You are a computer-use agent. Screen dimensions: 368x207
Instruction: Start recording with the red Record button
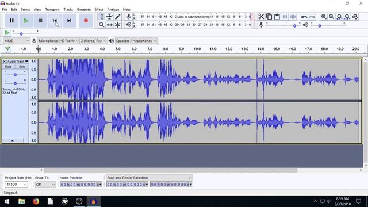coord(86,21)
